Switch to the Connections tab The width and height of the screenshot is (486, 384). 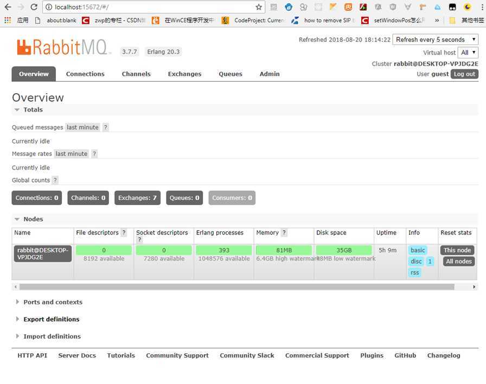click(x=85, y=74)
